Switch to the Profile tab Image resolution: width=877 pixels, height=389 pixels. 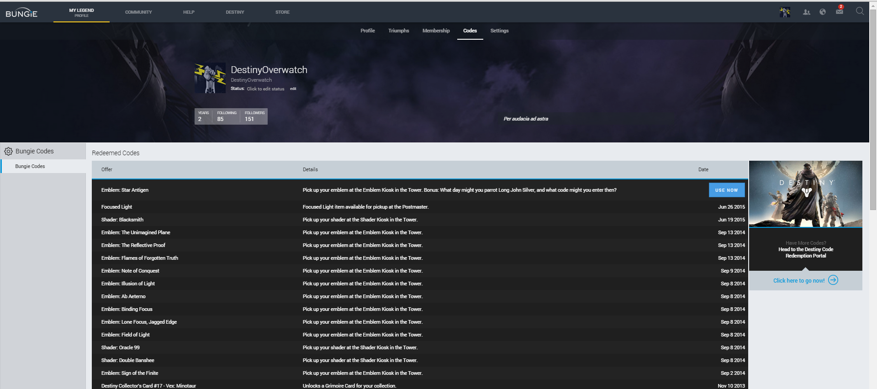(368, 31)
